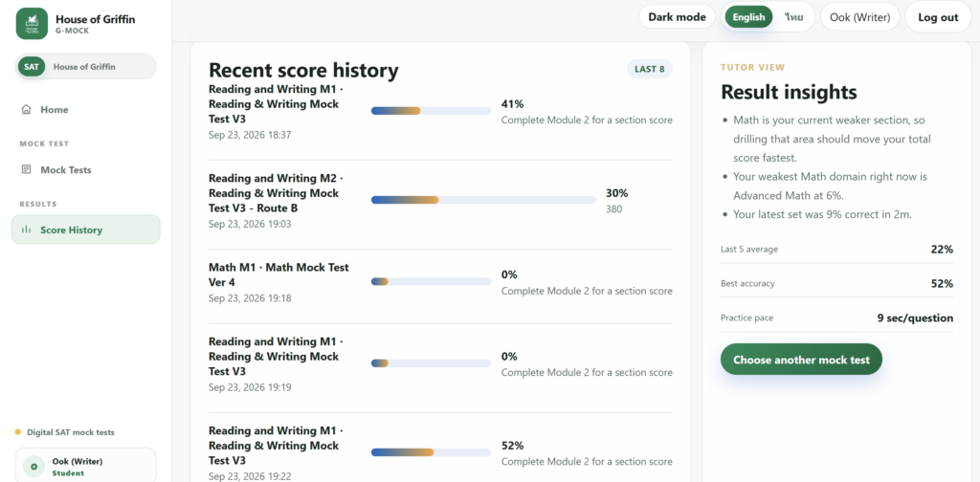Open Math M1 Math Mock Test Ver 4 entry
Image resolution: width=980 pixels, height=482 pixels.
(440, 282)
